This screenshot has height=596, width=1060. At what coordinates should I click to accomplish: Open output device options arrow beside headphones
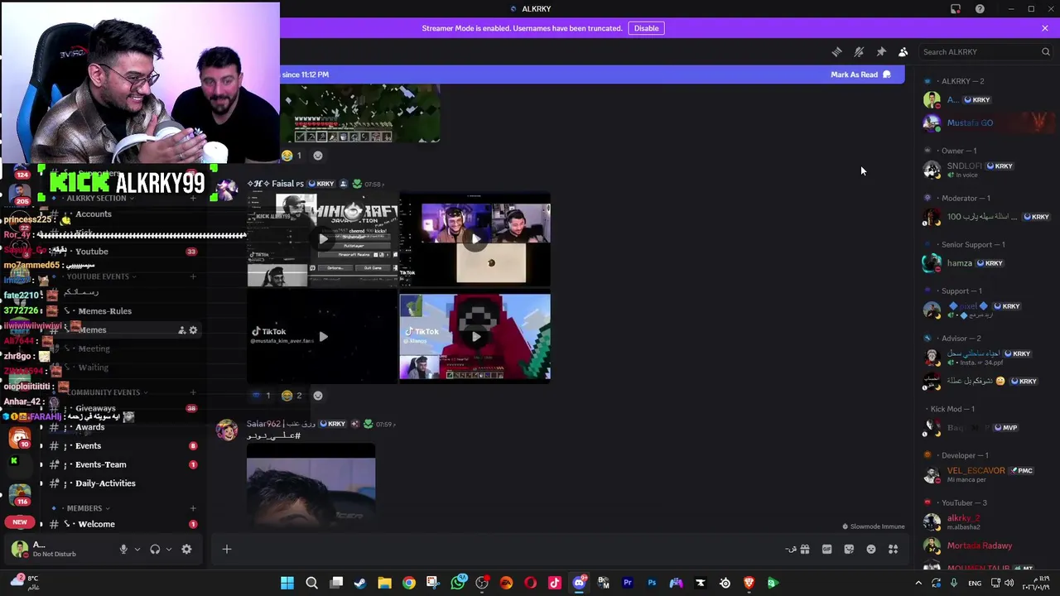[x=169, y=549]
